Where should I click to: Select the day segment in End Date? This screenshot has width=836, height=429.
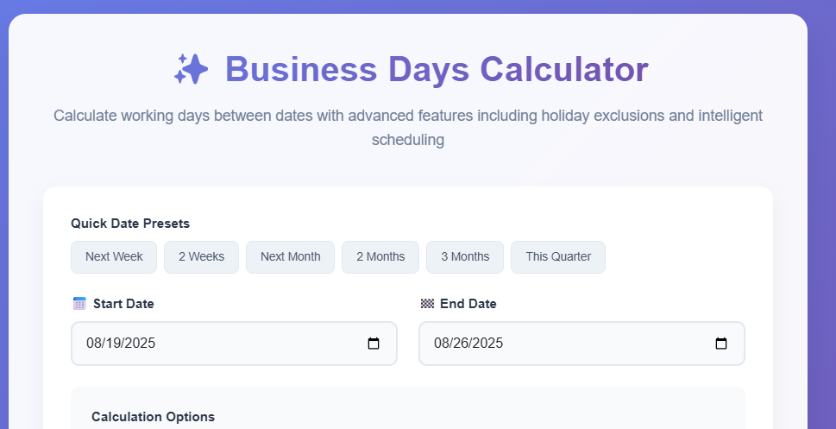[x=461, y=344]
